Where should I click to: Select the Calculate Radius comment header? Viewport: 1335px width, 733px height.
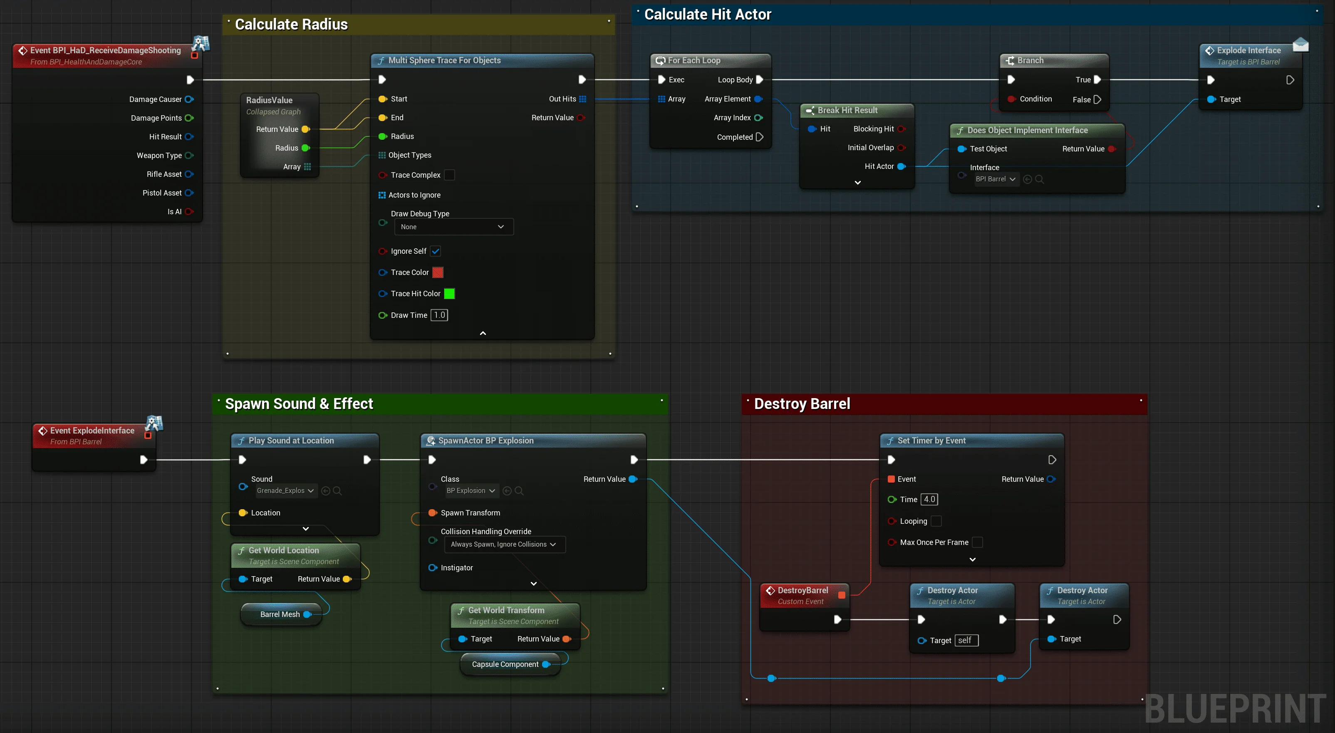[x=419, y=25]
